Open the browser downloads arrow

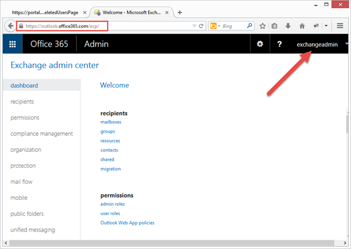pos(288,26)
